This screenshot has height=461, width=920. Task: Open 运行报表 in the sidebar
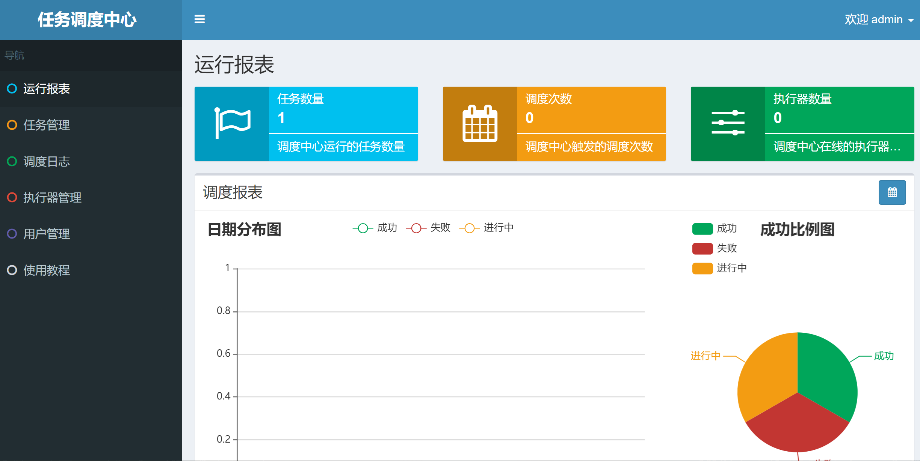click(91, 89)
